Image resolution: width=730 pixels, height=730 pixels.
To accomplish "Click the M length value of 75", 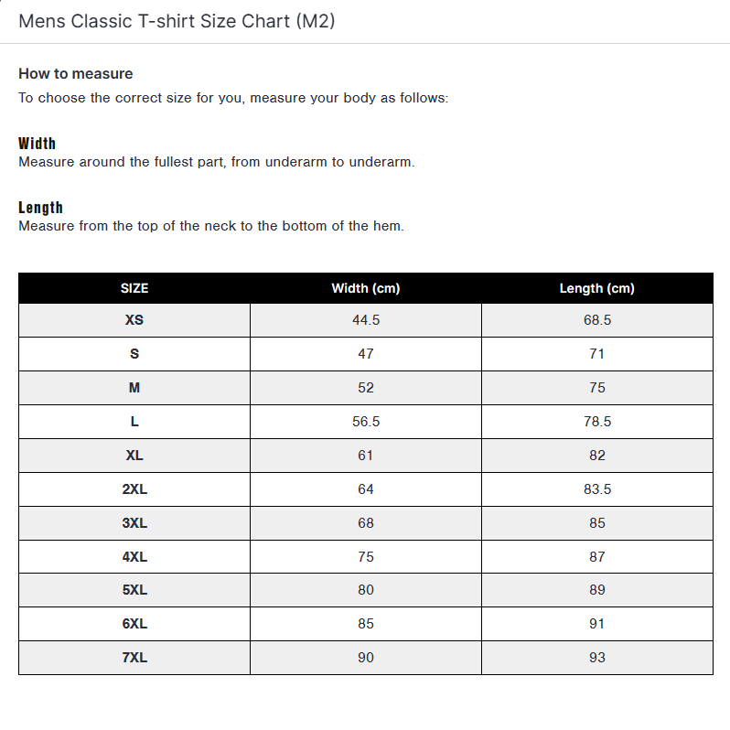I will [x=597, y=388].
